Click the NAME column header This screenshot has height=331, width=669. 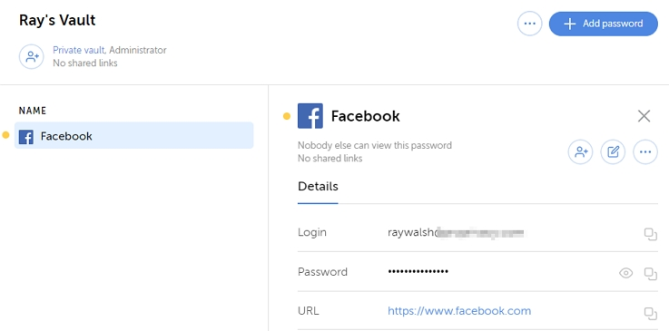coord(33,111)
